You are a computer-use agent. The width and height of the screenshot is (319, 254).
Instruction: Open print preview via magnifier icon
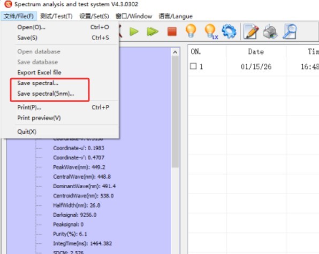290,32
